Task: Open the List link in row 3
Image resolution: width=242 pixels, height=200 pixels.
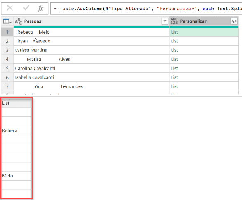Action: [x=174, y=50]
